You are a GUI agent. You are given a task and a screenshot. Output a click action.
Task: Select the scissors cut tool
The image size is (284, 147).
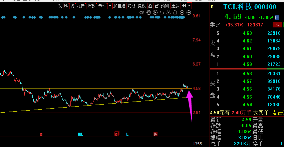169,12
